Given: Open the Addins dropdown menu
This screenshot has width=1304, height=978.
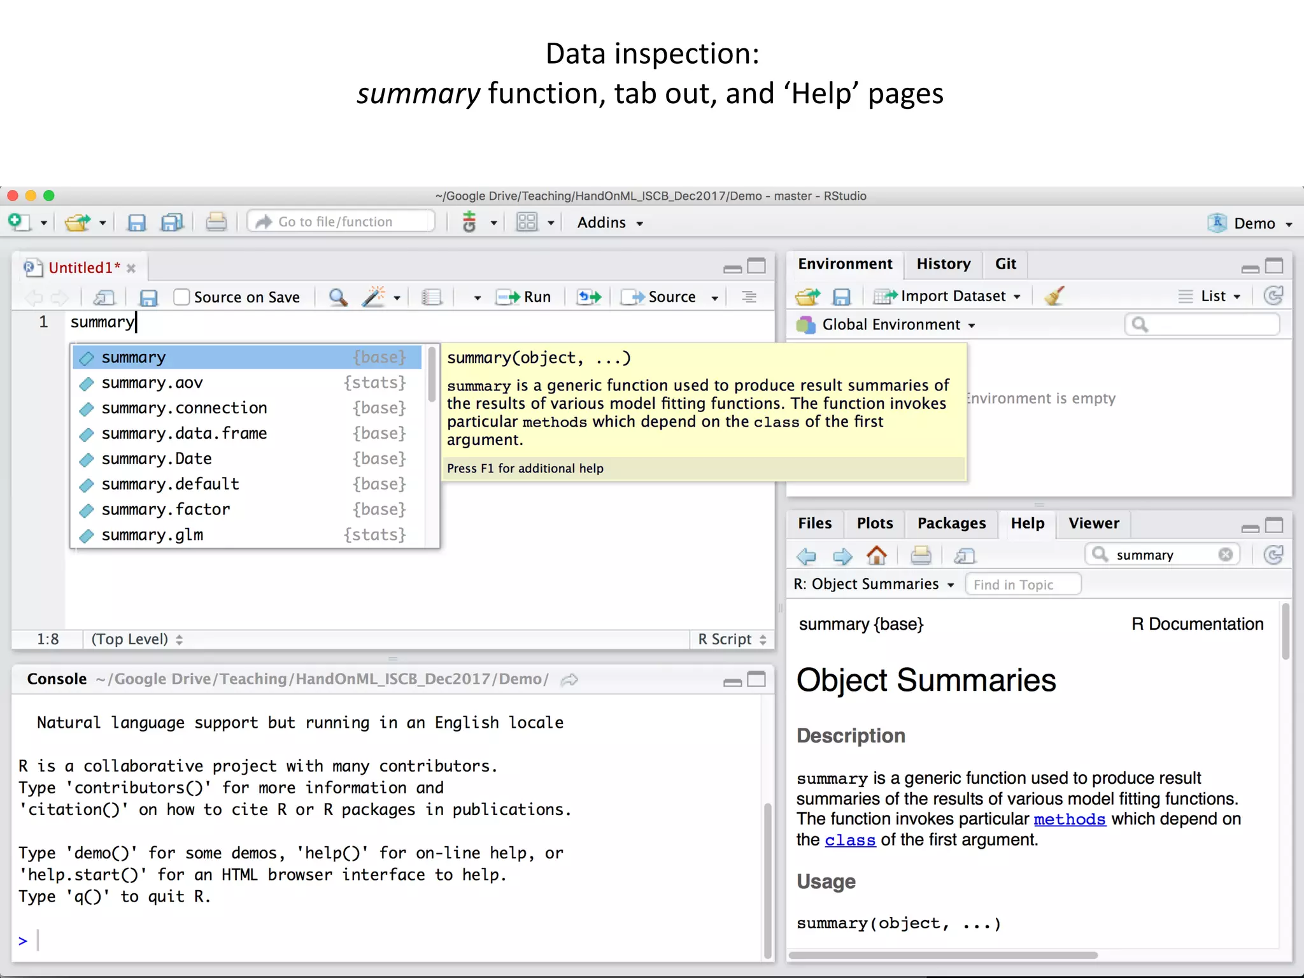Looking at the screenshot, I should coord(610,222).
